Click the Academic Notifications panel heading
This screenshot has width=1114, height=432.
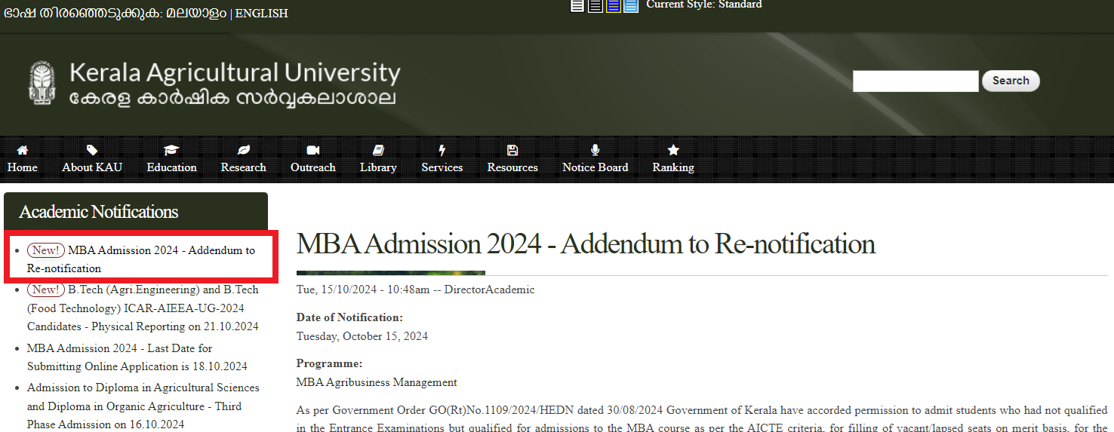pos(99,212)
